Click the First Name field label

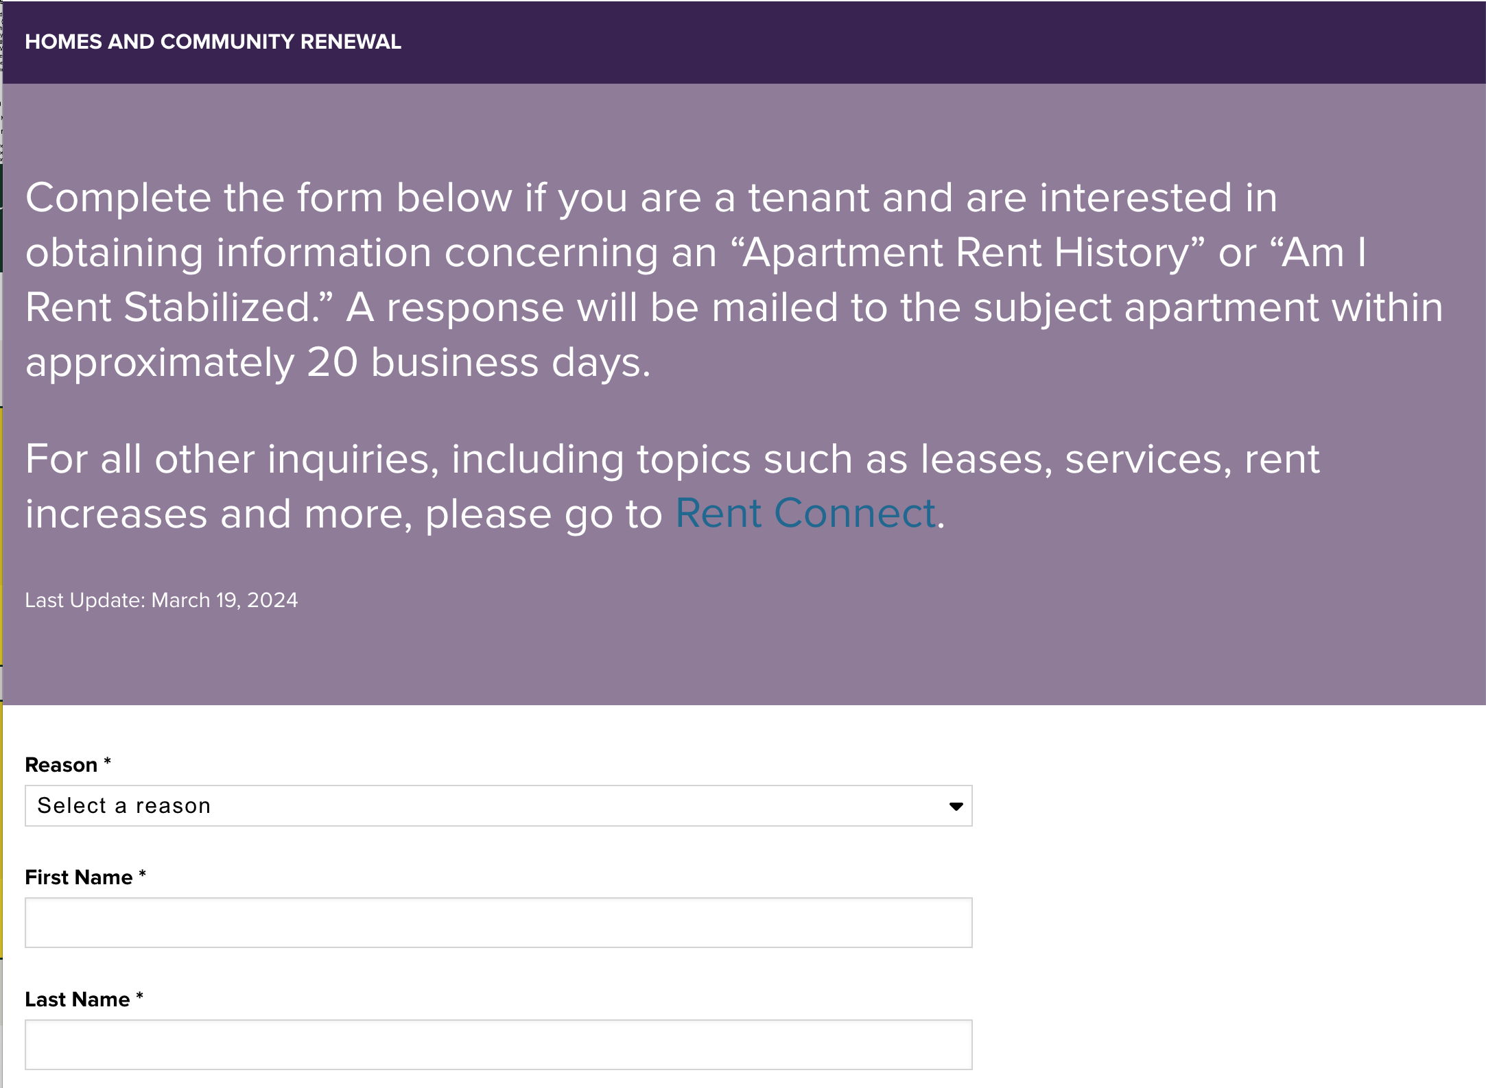tap(78, 877)
